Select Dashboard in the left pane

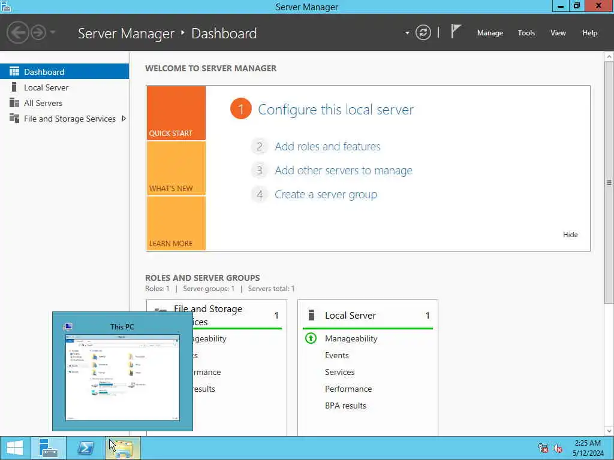point(64,72)
